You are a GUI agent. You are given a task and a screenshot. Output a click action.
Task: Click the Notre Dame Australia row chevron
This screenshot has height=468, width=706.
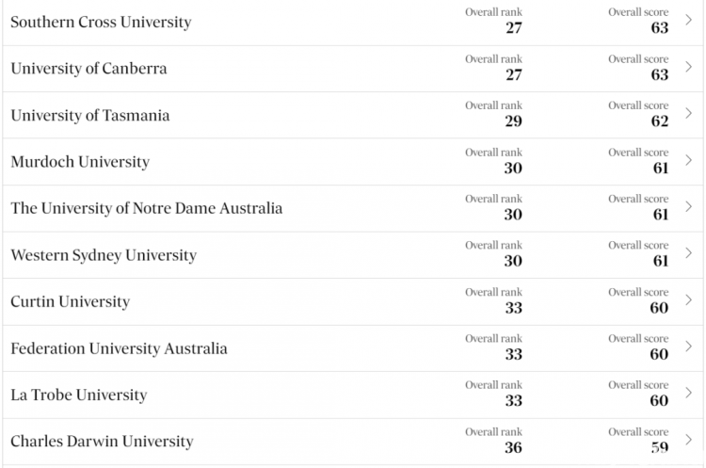(688, 206)
